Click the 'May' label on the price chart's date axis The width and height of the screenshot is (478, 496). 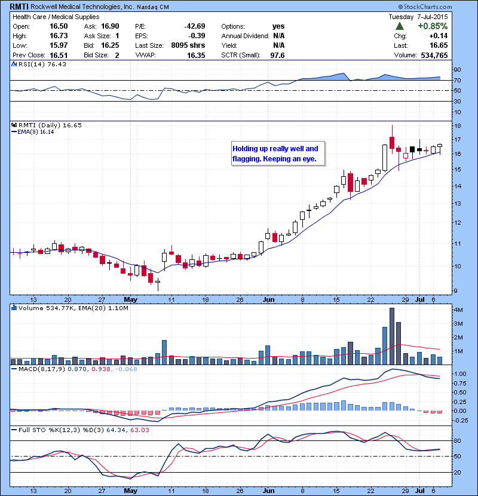130,299
